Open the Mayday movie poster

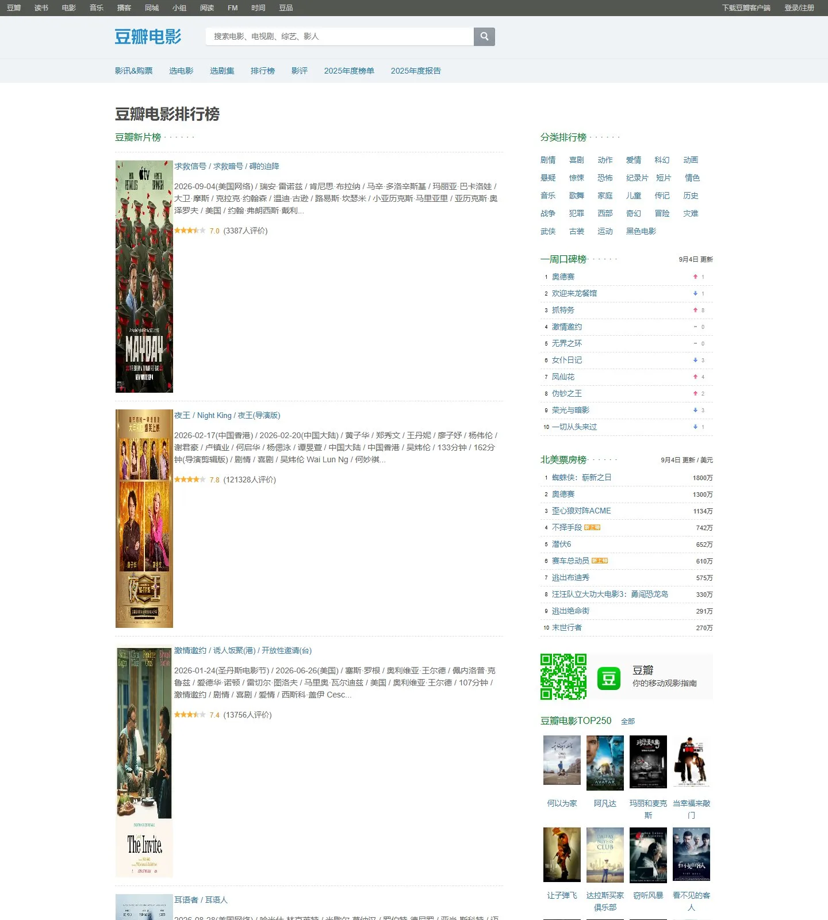click(144, 277)
